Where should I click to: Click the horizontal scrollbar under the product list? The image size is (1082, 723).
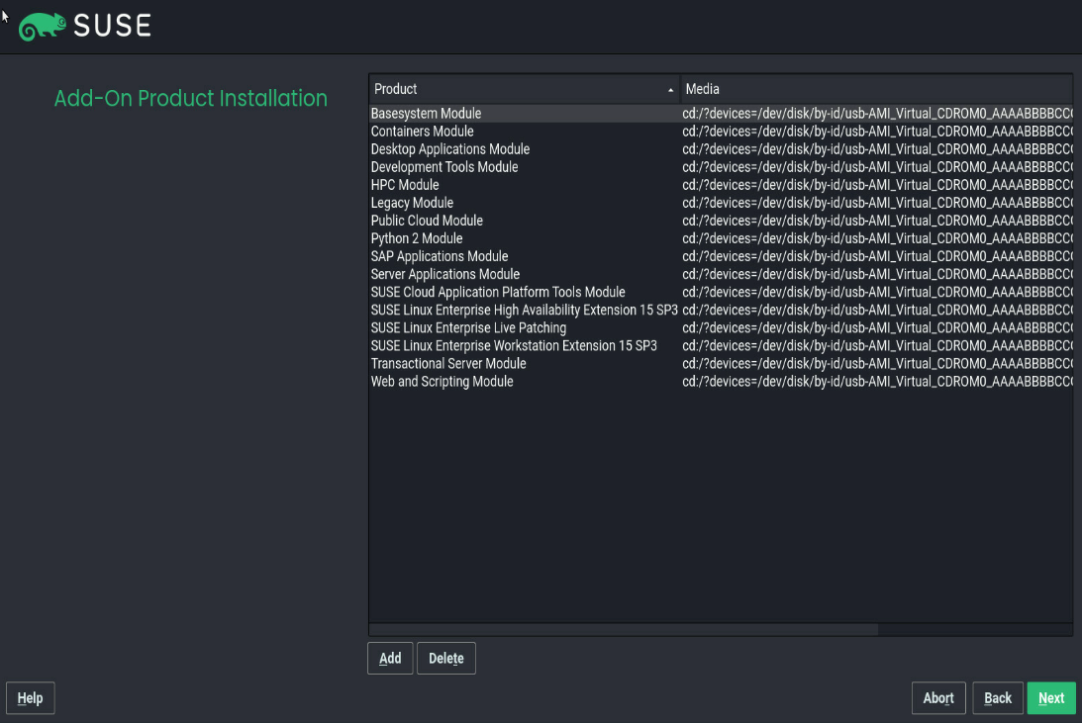[x=624, y=629]
